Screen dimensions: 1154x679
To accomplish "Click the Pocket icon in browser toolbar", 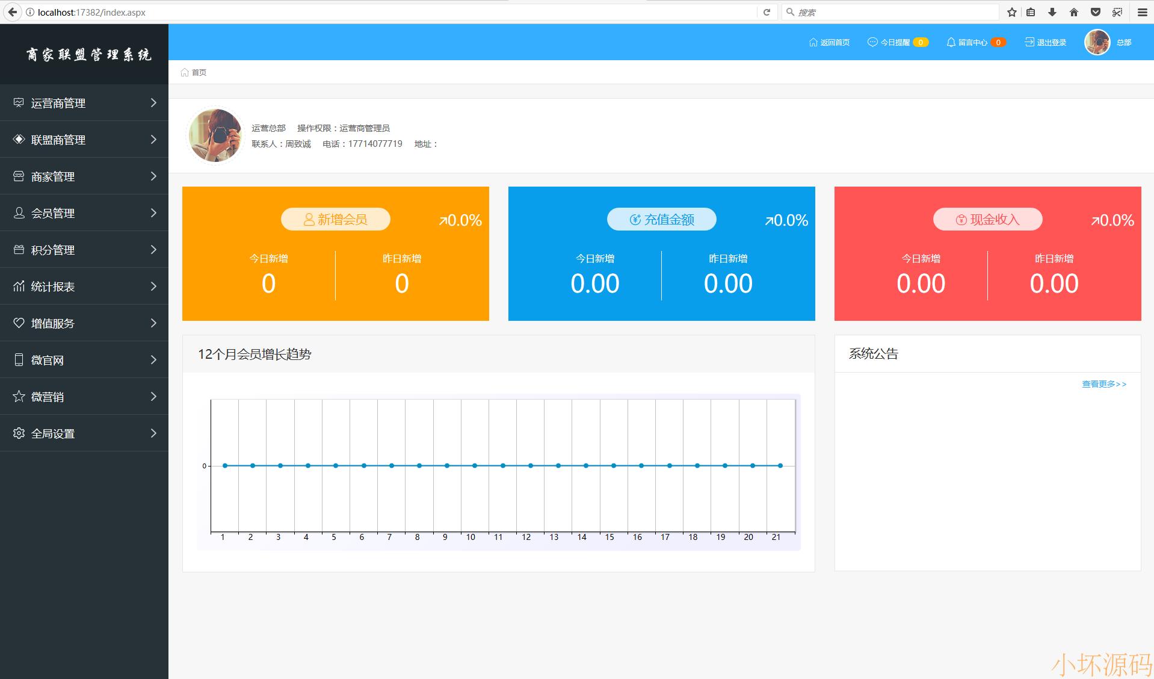I will click(x=1096, y=12).
